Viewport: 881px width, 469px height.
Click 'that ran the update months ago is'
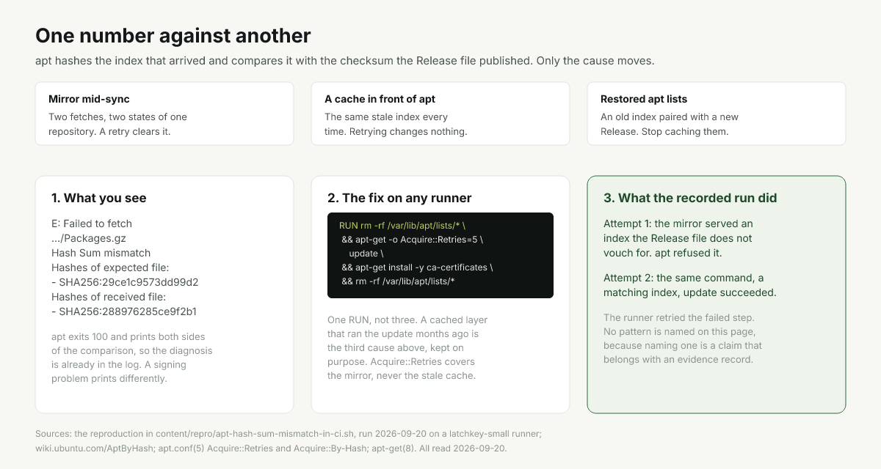click(x=404, y=334)
